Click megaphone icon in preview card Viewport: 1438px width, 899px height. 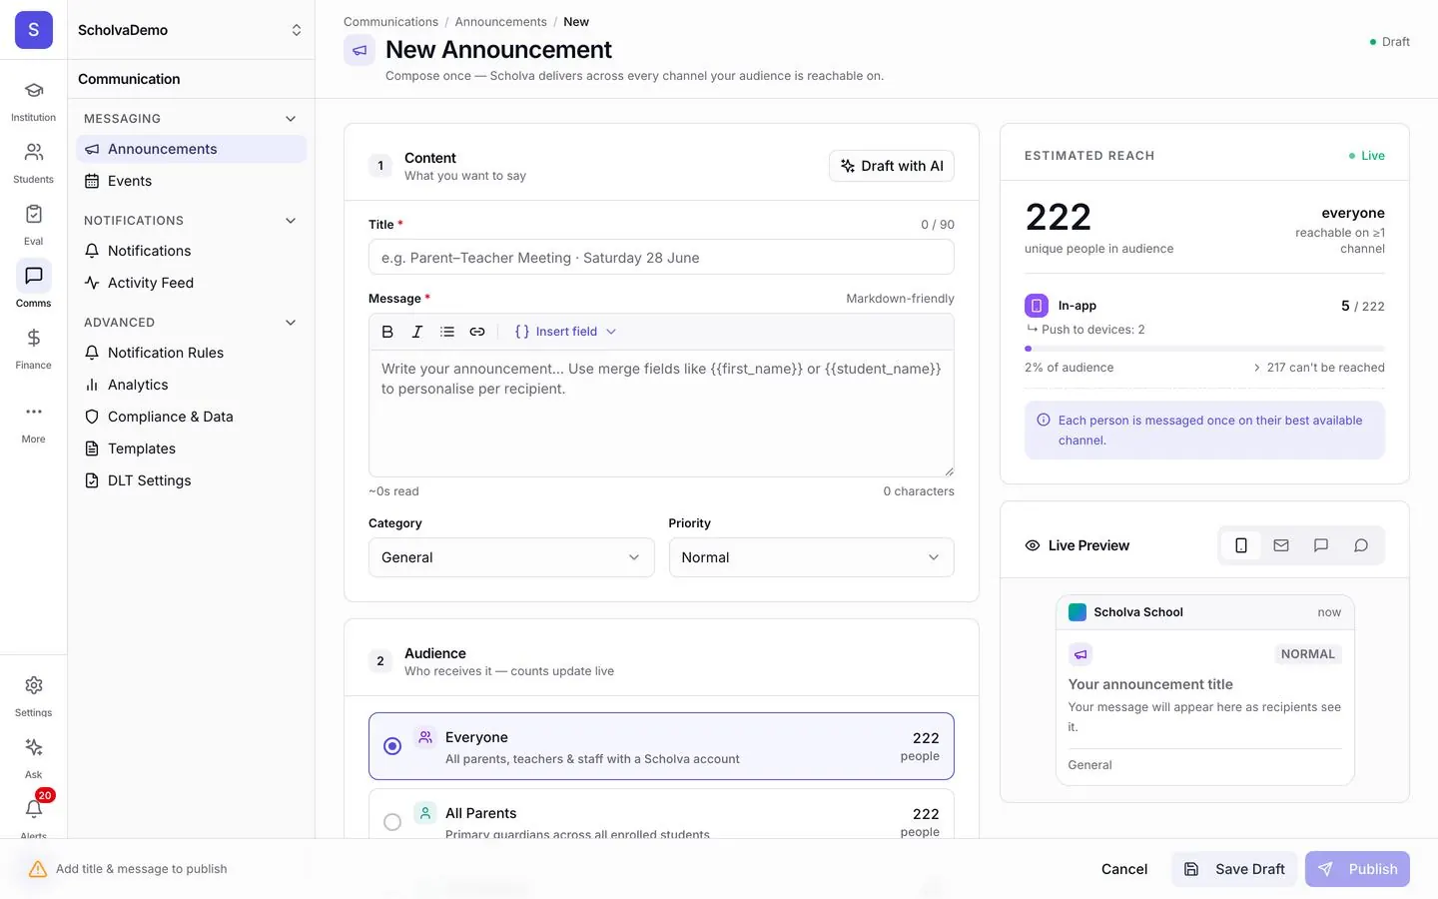tap(1080, 654)
